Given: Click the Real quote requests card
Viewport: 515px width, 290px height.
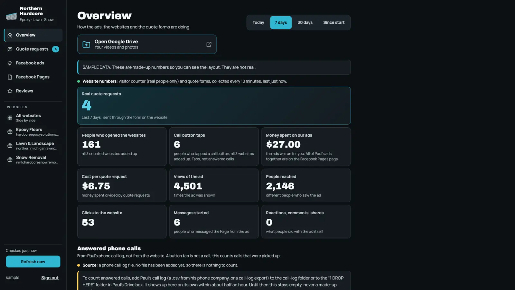Looking at the screenshot, I should 214,106.
